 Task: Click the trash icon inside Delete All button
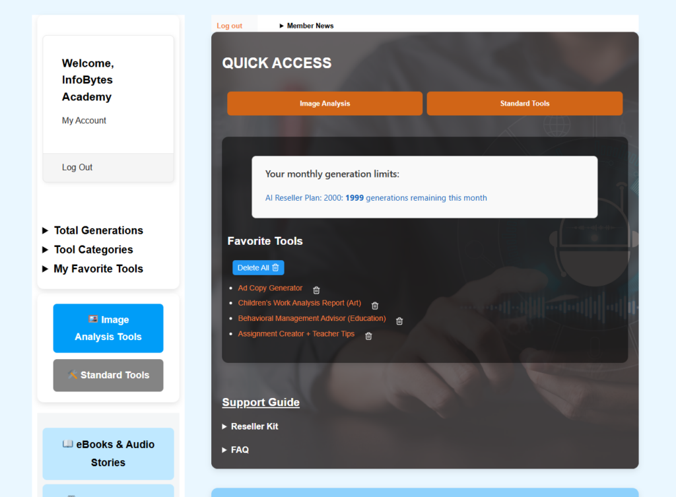click(x=275, y=267)
